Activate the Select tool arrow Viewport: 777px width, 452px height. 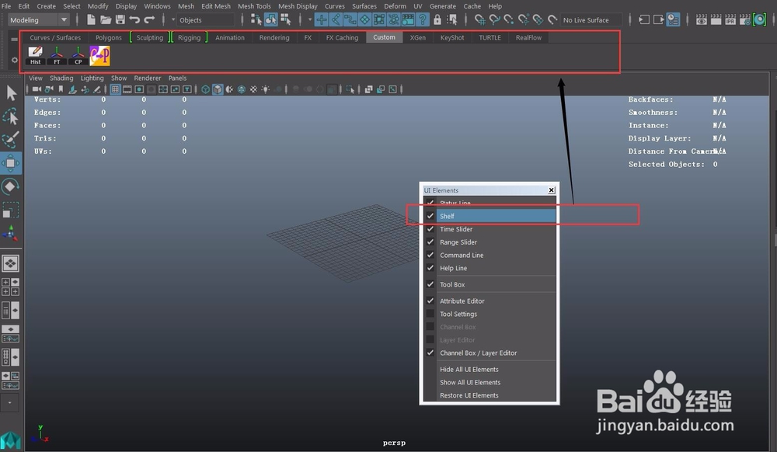[x=11, y=93]
